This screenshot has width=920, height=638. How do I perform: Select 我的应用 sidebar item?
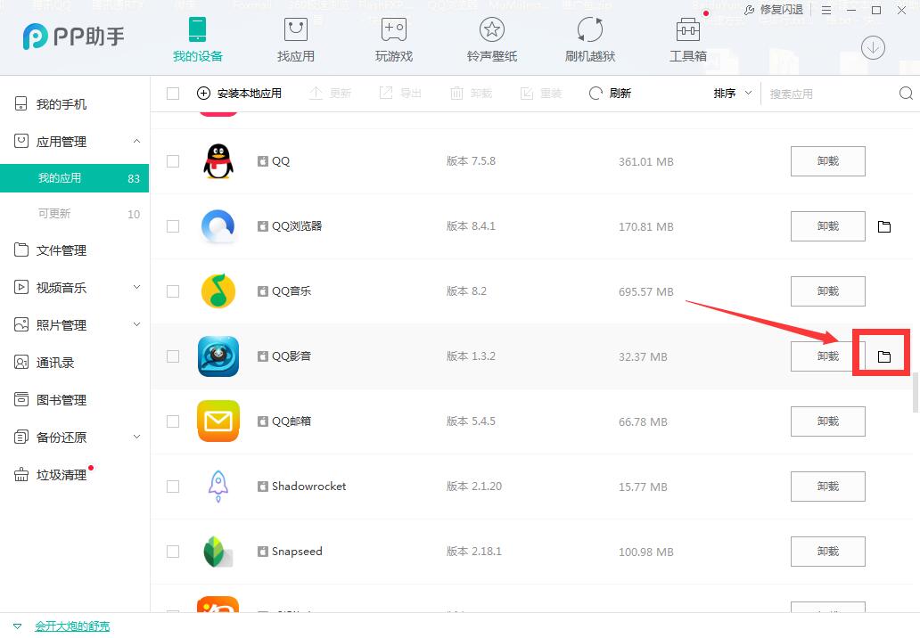(75, 178)
